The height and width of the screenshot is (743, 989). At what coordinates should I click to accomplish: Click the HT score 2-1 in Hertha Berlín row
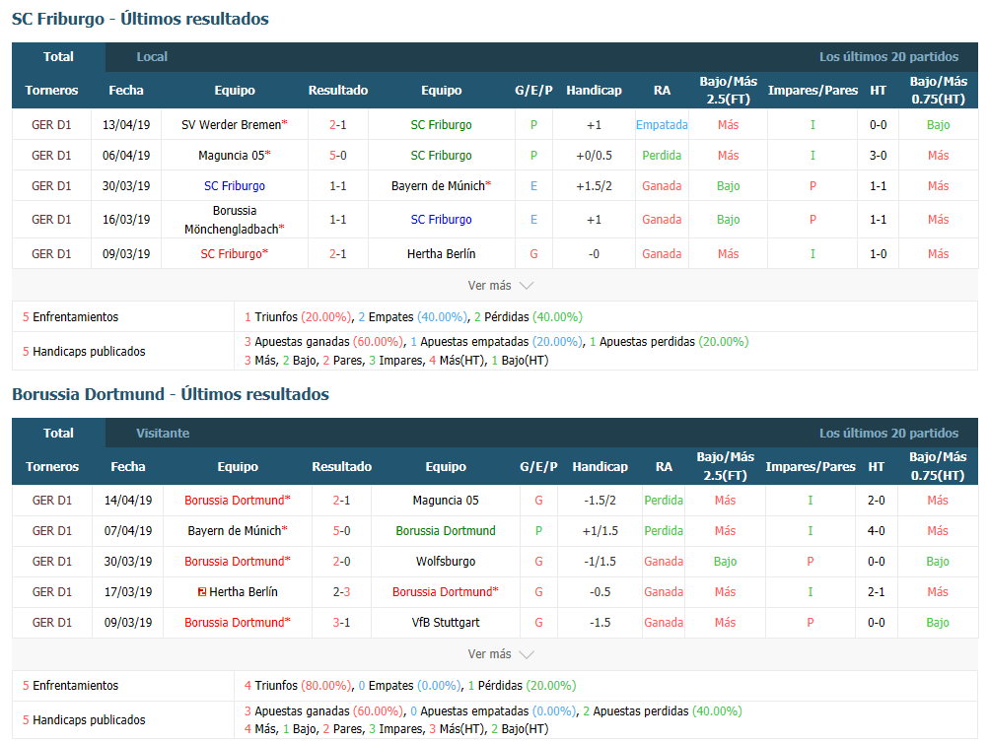[876, 592]
